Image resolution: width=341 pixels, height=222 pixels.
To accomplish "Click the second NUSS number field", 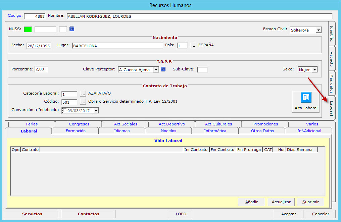I will coord(45,30).
